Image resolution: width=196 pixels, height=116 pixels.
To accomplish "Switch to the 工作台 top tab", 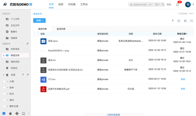I will 84,4.
